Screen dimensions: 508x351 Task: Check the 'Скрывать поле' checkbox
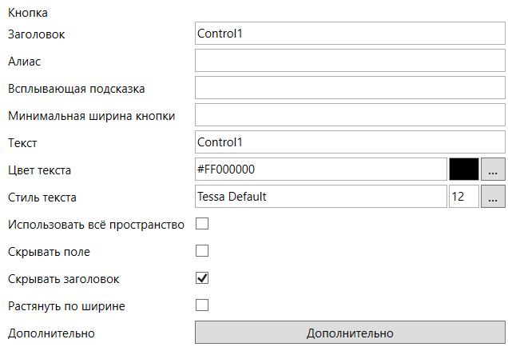point(202,251)
